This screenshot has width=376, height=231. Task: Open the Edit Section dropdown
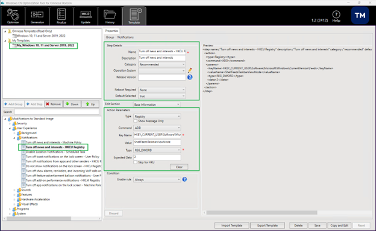(157, 105)
